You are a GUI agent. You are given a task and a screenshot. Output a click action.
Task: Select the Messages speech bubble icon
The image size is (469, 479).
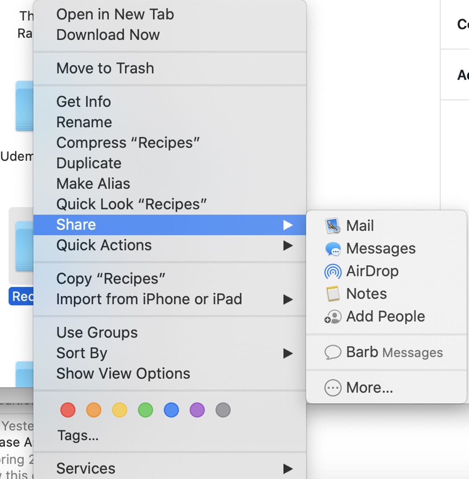point(333,249)
